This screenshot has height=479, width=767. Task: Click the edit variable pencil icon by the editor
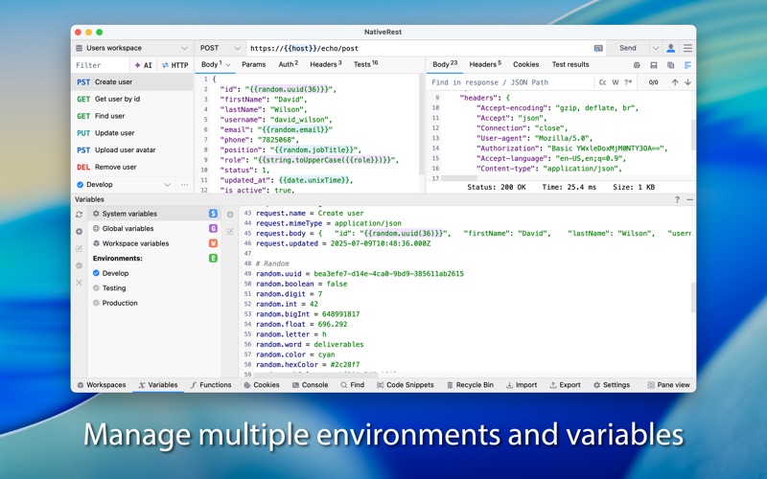[230, 232]
